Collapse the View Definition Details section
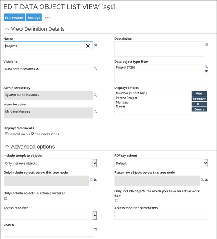Viewport: 217px width, 239px height. click(7, 29)
